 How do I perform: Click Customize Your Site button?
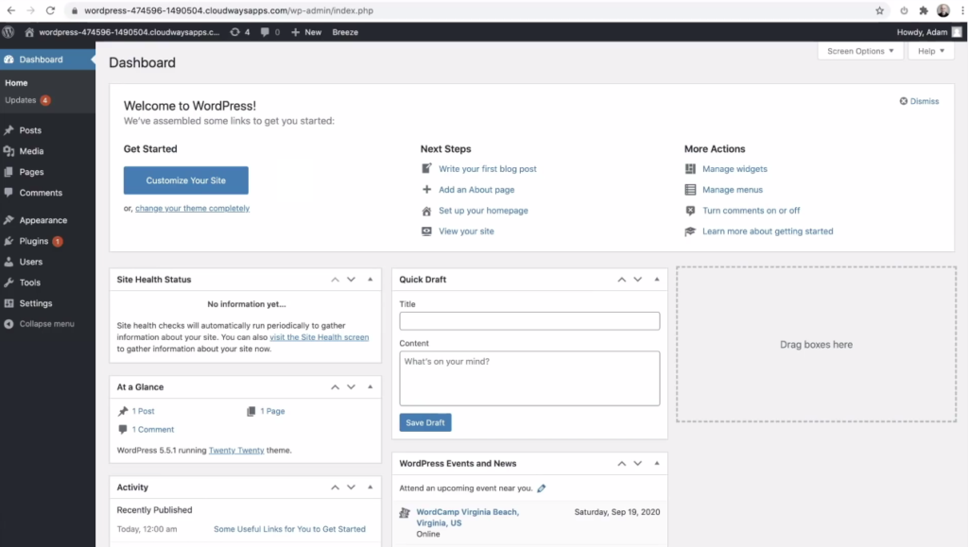(x=186, y=180)
